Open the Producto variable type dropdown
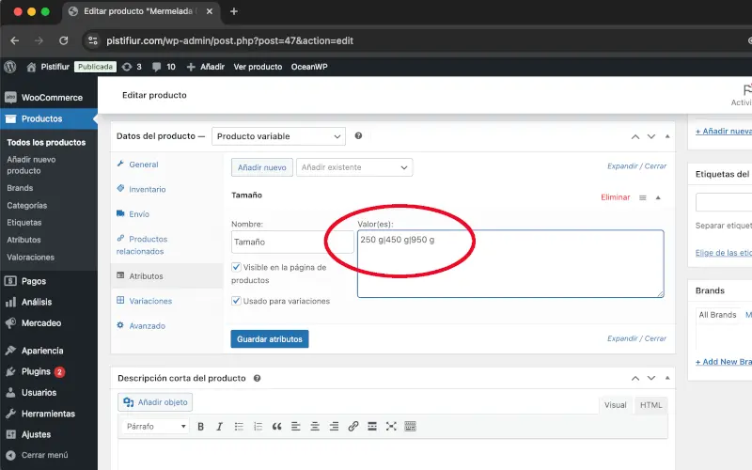This screenshot has height=470, width=752. click(x=278, y=136)
